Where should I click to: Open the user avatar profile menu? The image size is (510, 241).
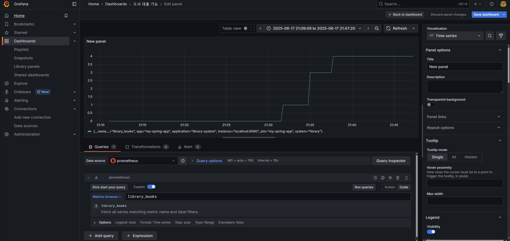(503, 4)
